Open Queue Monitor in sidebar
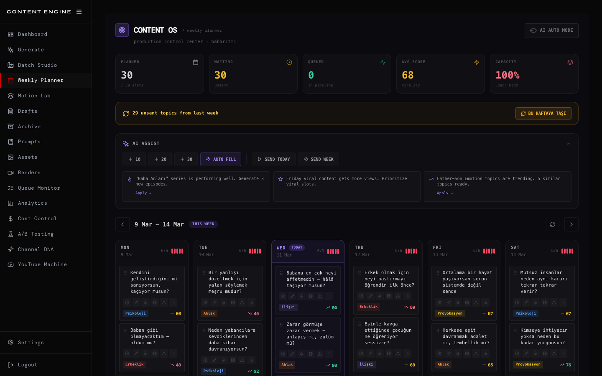Viewport: 602px width, 376px height. coord(39,188)
